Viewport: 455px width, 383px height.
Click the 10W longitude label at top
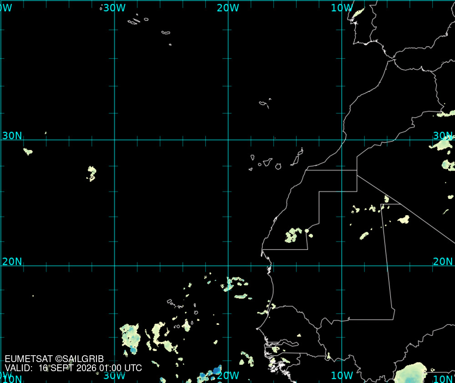[x=342, y=8]
